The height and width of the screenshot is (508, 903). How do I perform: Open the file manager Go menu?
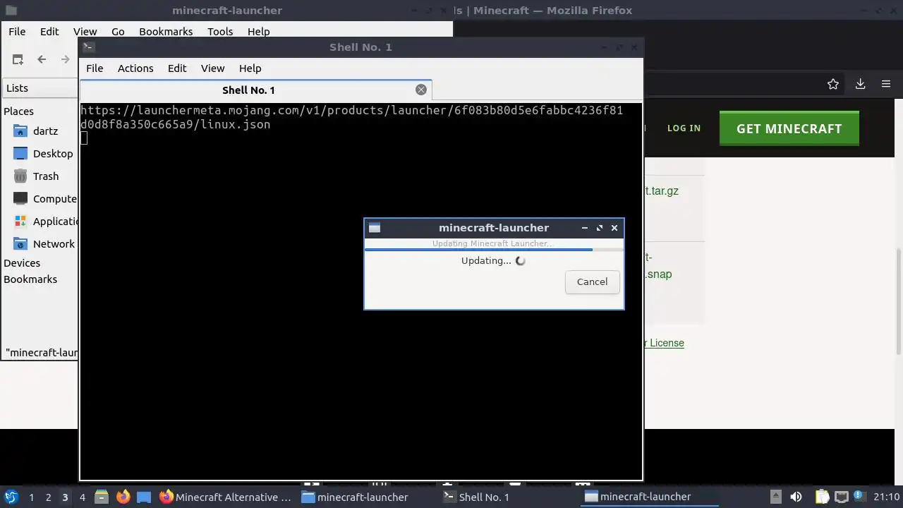(118, 31)
